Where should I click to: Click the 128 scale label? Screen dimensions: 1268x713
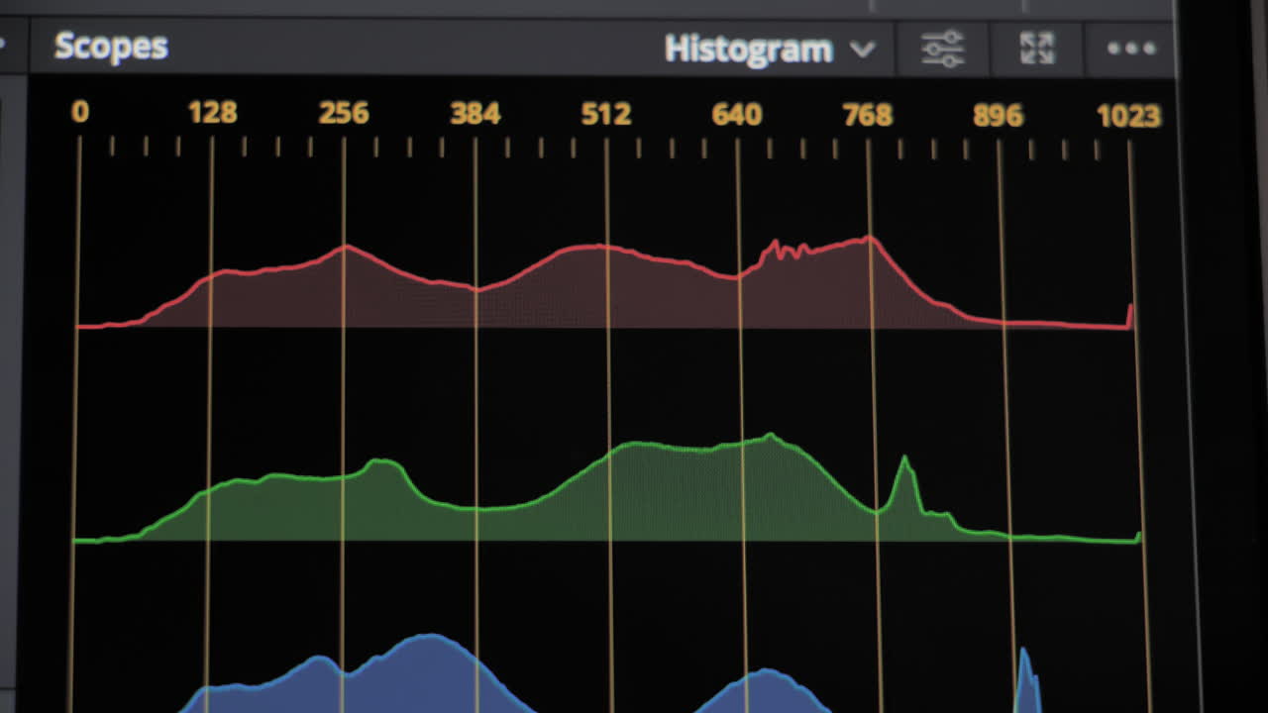point(212,113)
